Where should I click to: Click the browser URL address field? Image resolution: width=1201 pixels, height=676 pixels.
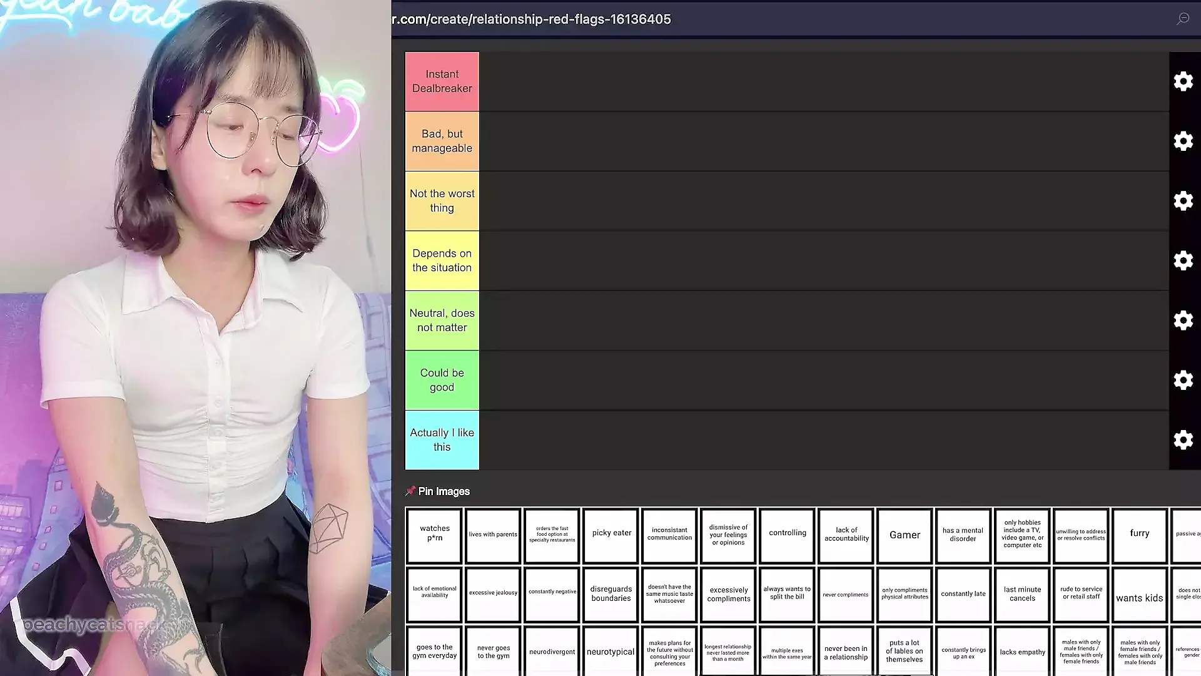coord(532,19)
